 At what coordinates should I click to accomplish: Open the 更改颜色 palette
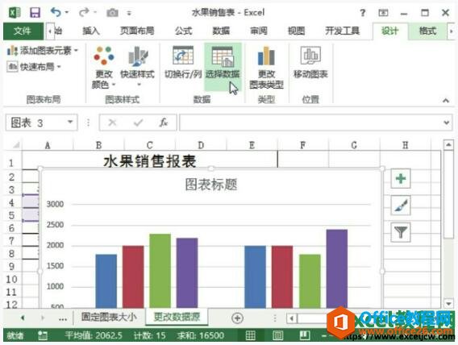(x=104, y=67)
